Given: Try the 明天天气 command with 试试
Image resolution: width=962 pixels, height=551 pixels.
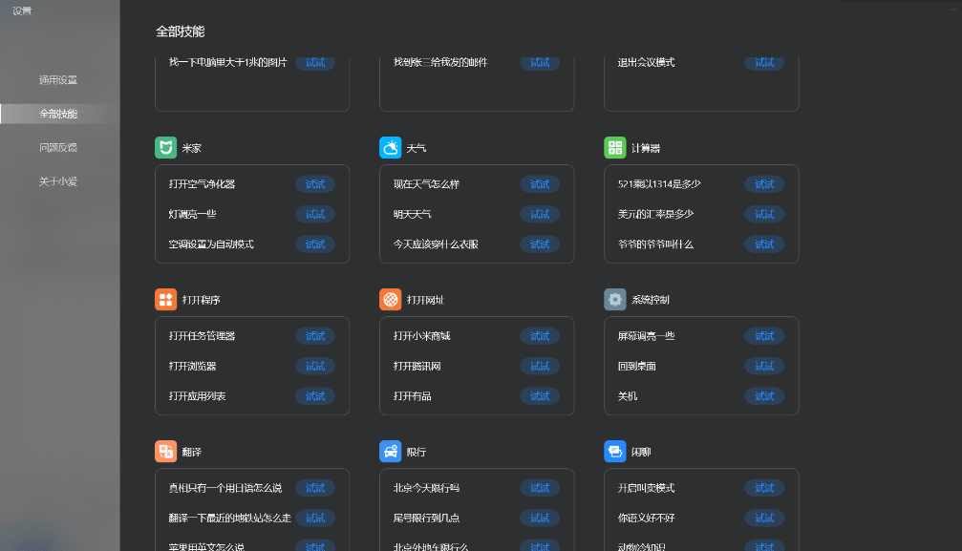Looking at the screenshot, I should click(x=540, y=214).
